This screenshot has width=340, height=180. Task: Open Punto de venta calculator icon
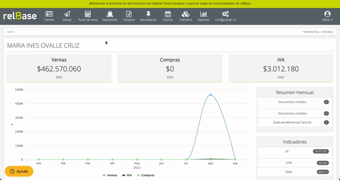88,14
